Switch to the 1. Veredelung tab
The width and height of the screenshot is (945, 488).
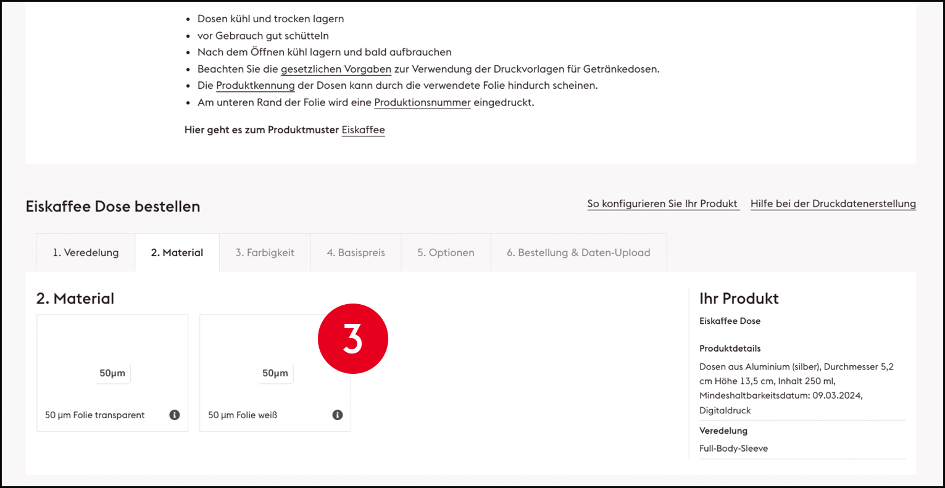point(86,252)
